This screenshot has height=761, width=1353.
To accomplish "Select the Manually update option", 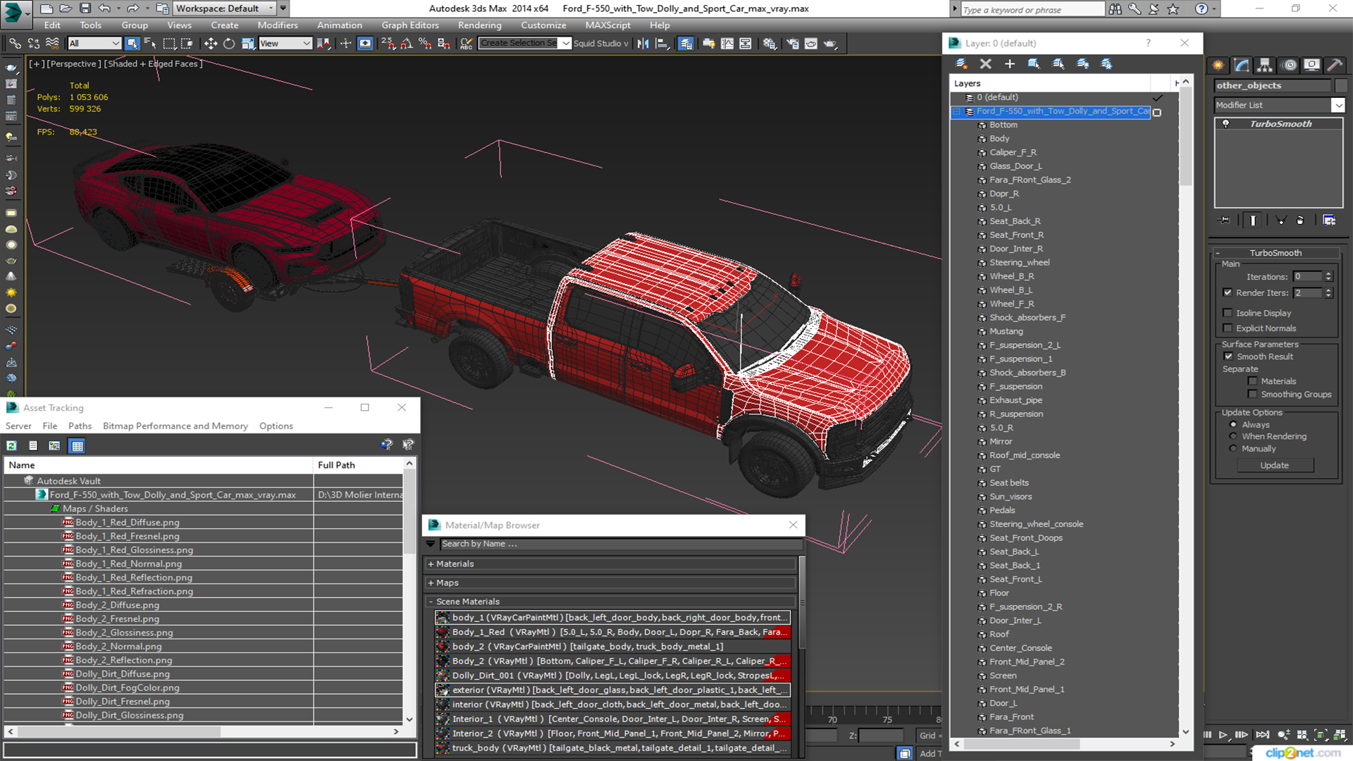I will coord(1233,449).
